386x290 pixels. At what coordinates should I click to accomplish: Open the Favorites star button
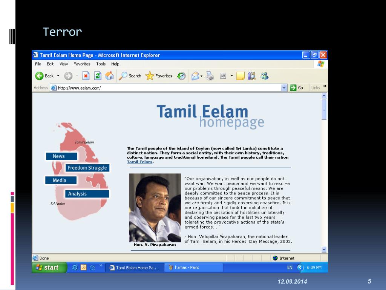tap(159, 76)
